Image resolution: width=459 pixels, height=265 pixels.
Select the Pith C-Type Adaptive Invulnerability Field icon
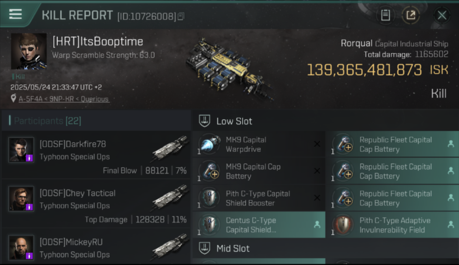(x=343, y=225)
